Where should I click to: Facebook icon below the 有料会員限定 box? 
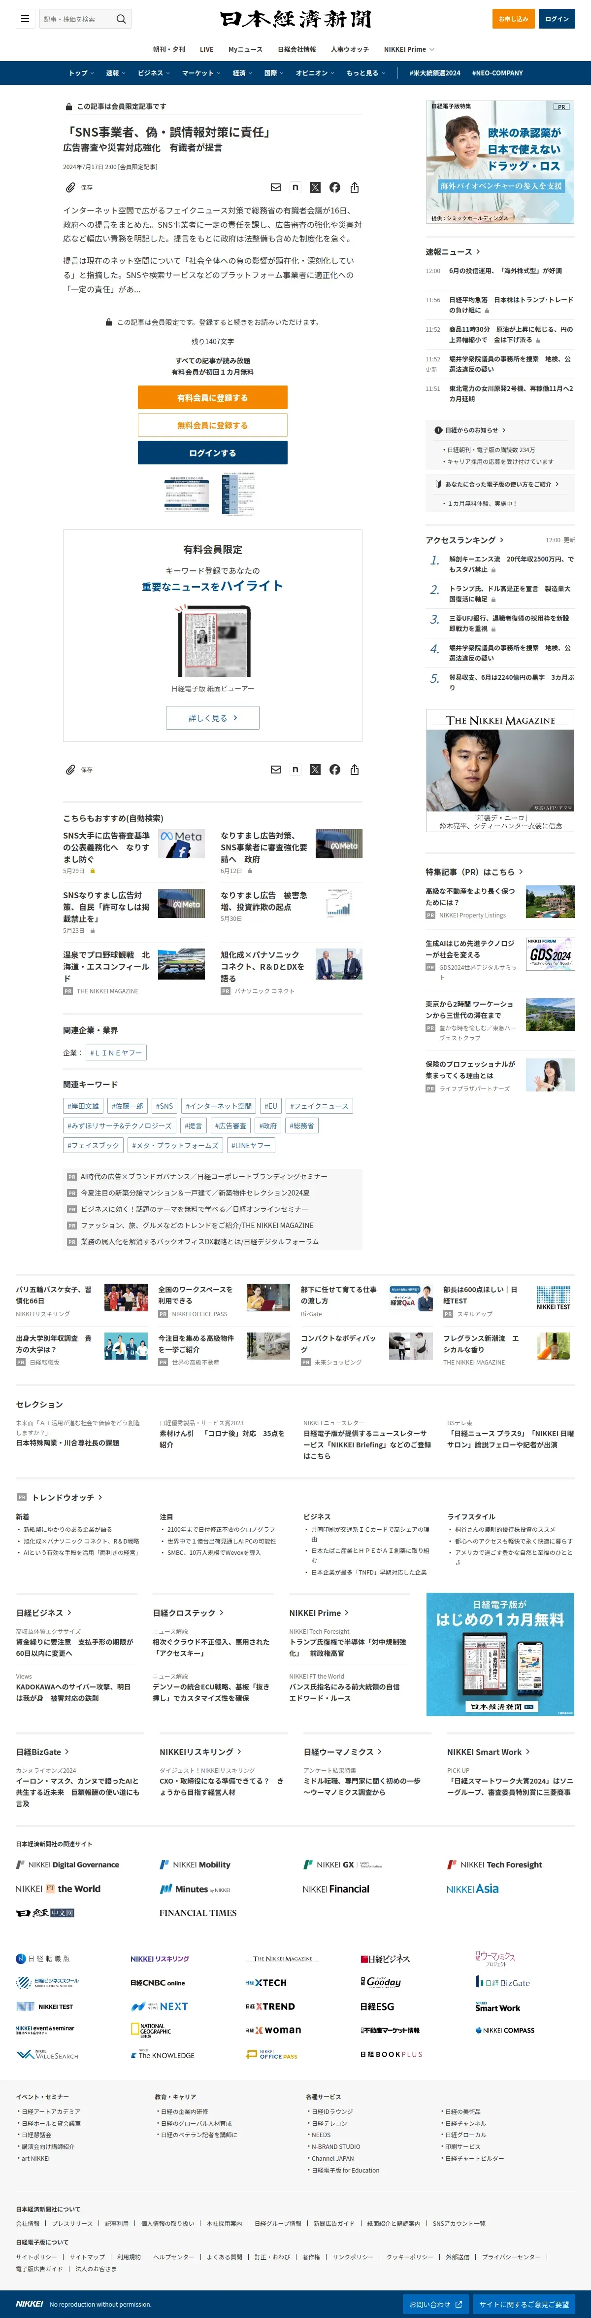tap(334, 770)
